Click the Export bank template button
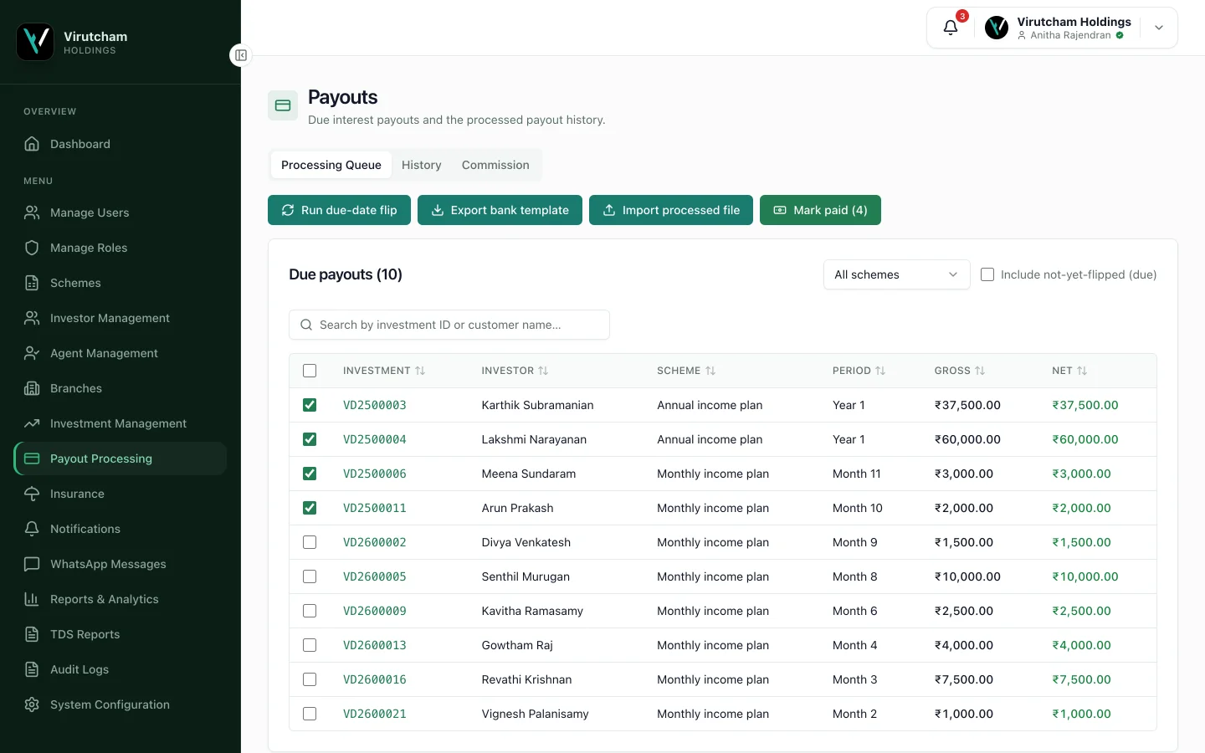The width and height of the screenshot is (1205, 753). pyautogui.click(x=500, y=210)
